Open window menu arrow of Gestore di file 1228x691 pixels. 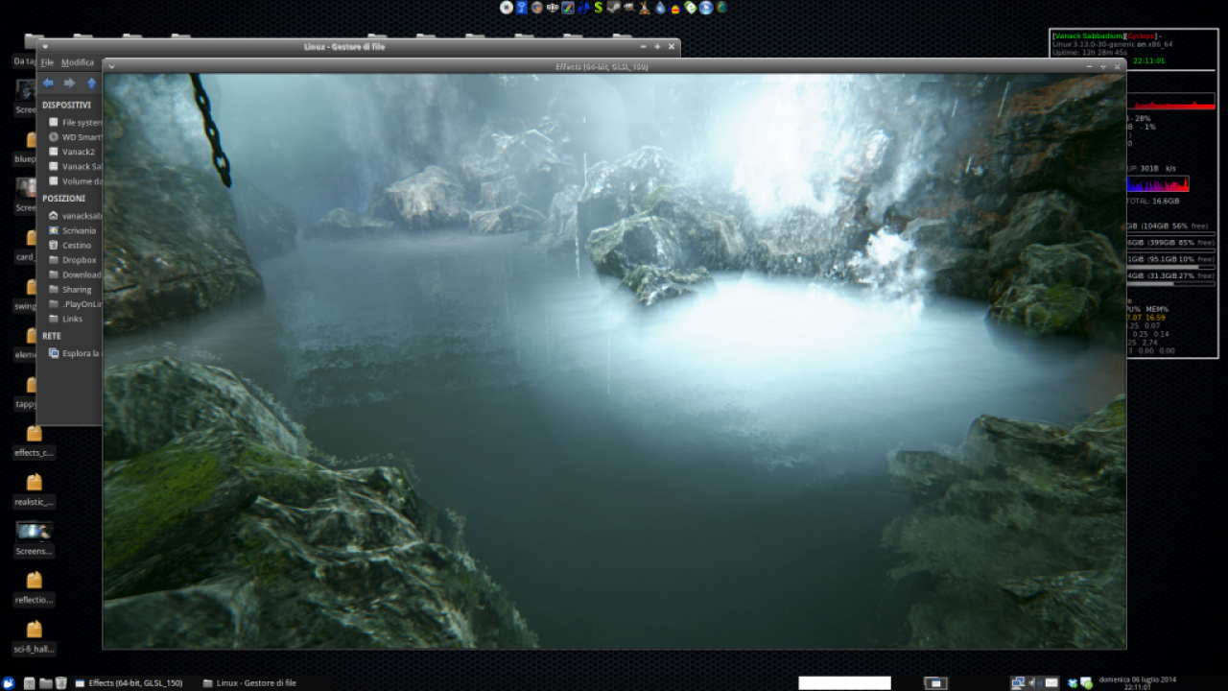[45, 46]
